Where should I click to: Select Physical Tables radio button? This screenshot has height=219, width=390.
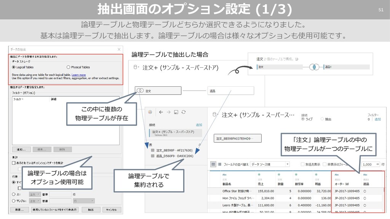[x=68, y=67]
